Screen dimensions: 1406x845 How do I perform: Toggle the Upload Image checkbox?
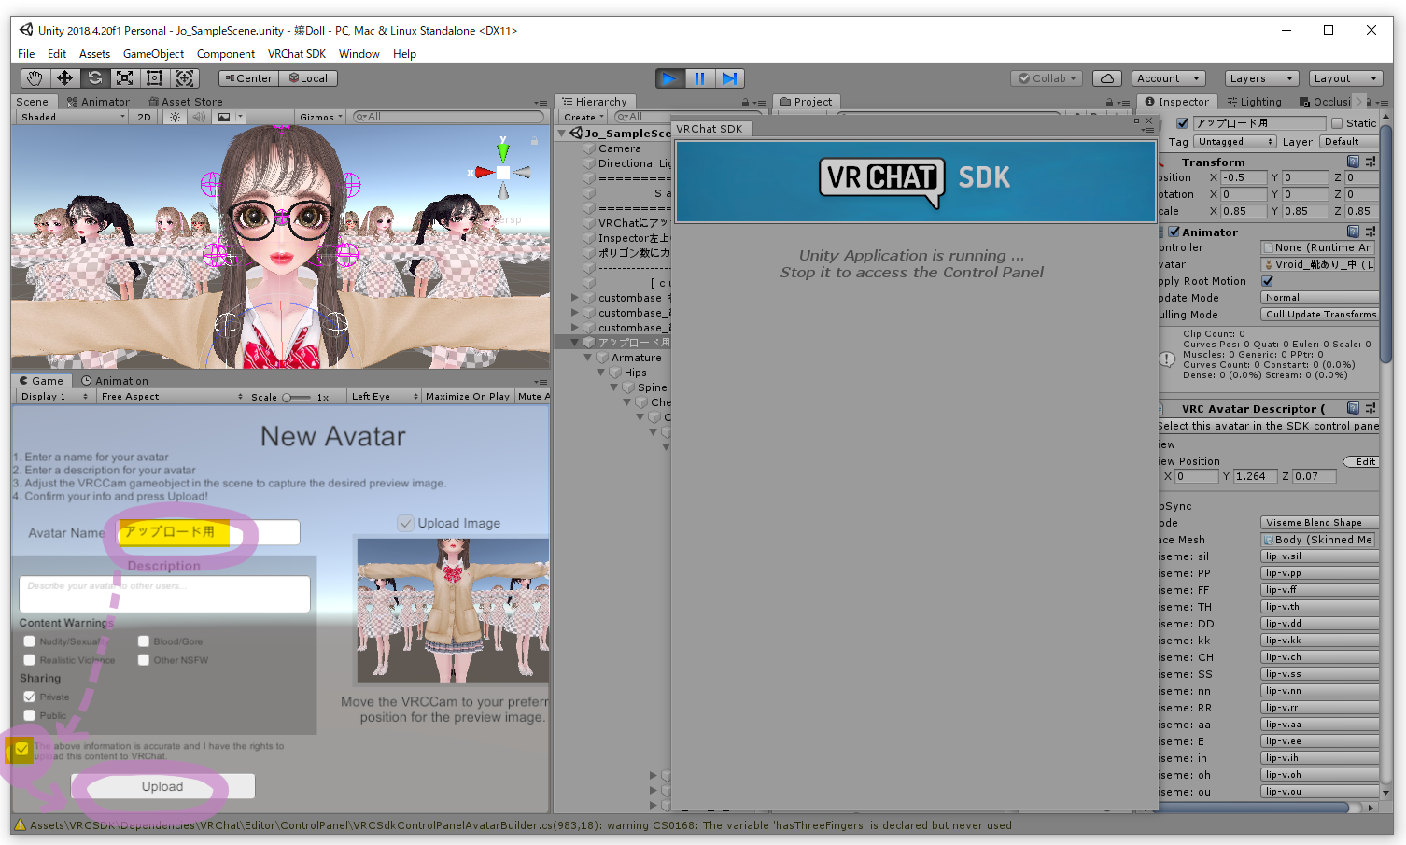(405, 523)
